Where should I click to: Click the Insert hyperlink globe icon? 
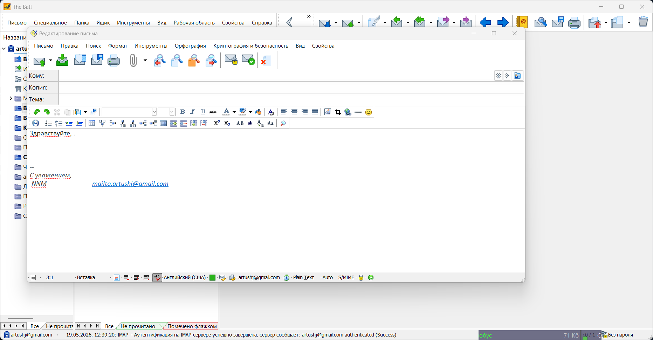348,112
